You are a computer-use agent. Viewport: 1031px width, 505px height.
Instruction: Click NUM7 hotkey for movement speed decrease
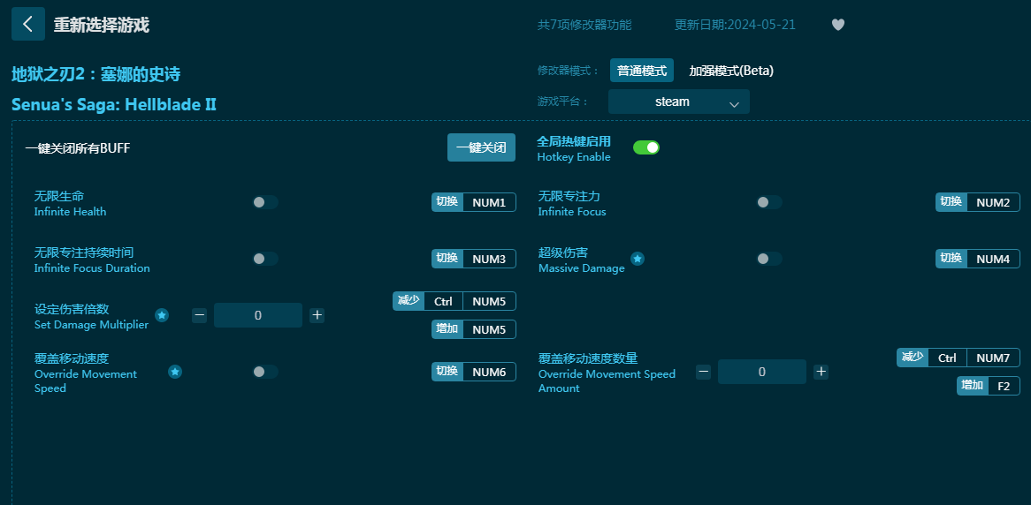coord(993,358)
